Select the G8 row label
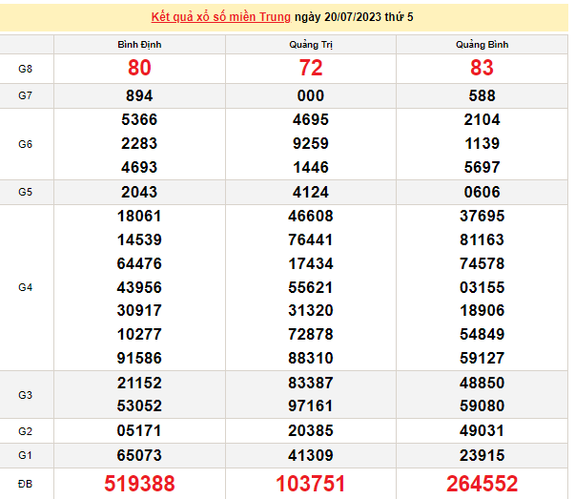Viewport: 575px width, 499px height. tap(26, 68)
